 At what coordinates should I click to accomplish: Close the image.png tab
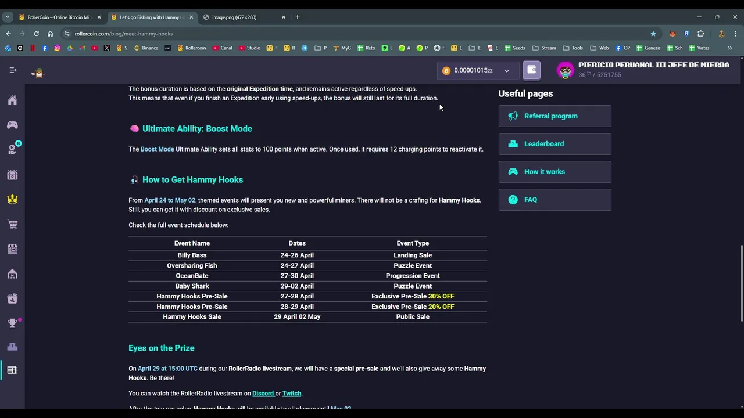[284, 17]
